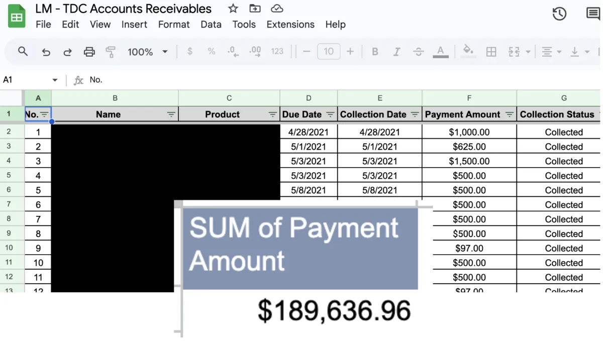Open the Tools menu
The width and height of the screenshot is (603, 341).
point(244,24)
